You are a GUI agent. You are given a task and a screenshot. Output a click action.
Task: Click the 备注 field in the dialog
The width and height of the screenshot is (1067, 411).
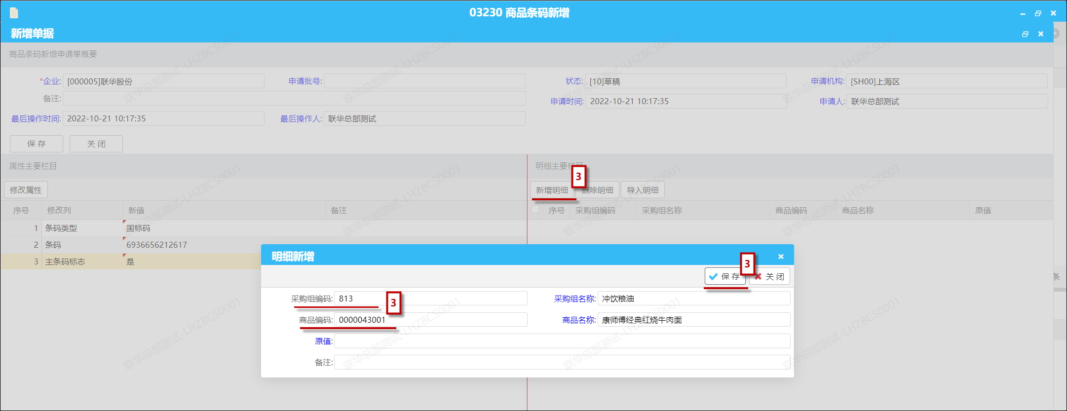tap(562, 362)
